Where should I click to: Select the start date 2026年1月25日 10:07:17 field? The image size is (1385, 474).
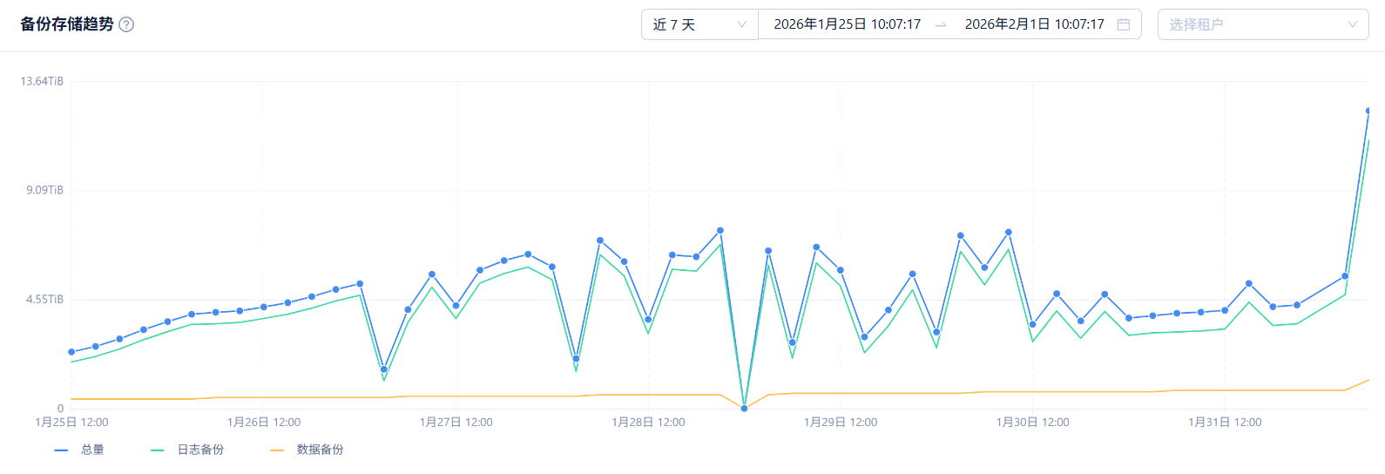[847, 24]
